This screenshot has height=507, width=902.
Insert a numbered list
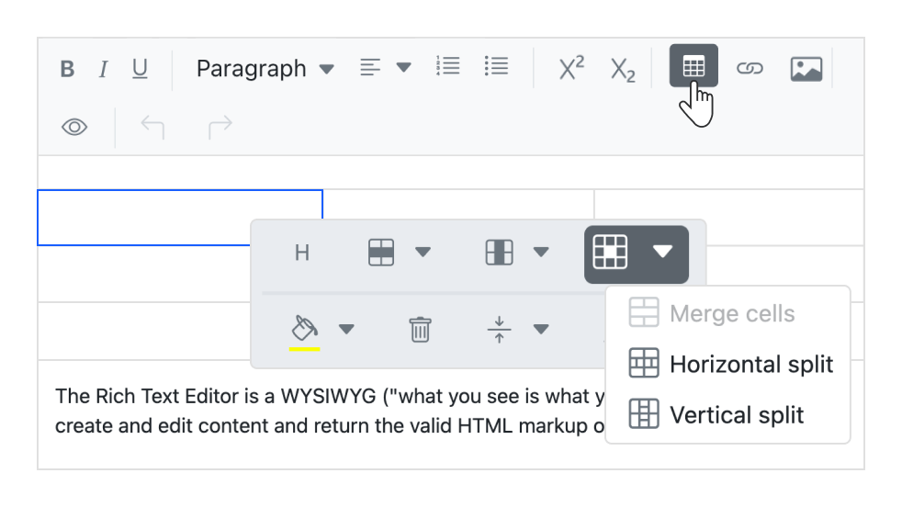[449, 68]
